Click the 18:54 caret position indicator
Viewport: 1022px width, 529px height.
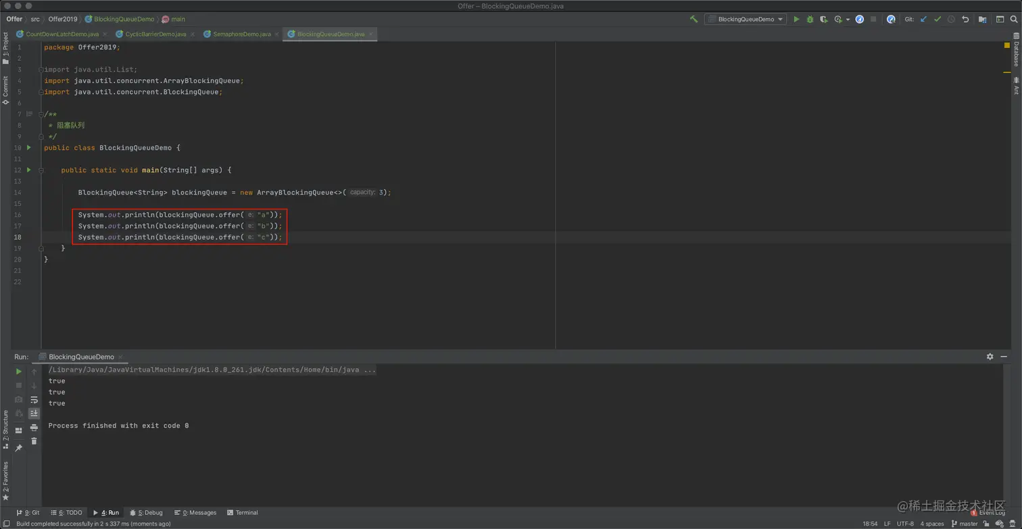(870, 524)
